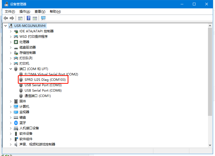Select 通信端口 (COM1)

point(38,96)
